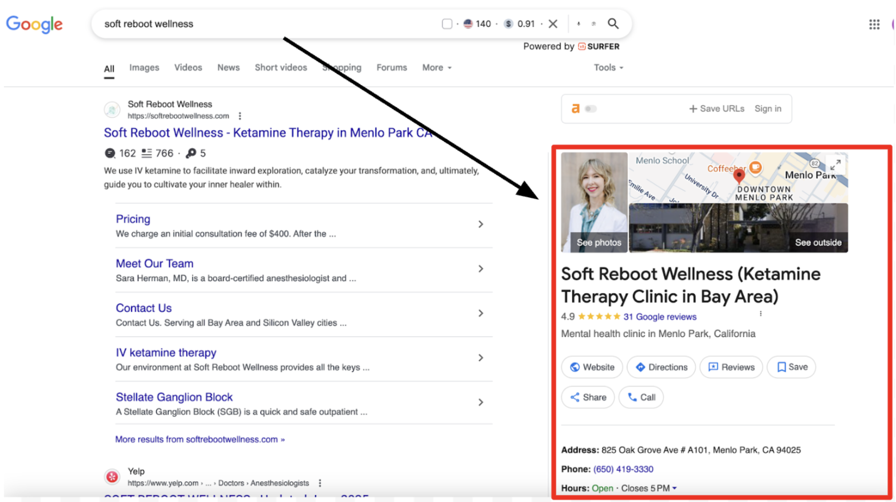Image resolution: width=896 pixels, height=502 pixels.
Task: Click phone number (650) 419-3330
Action: (623, 469)
